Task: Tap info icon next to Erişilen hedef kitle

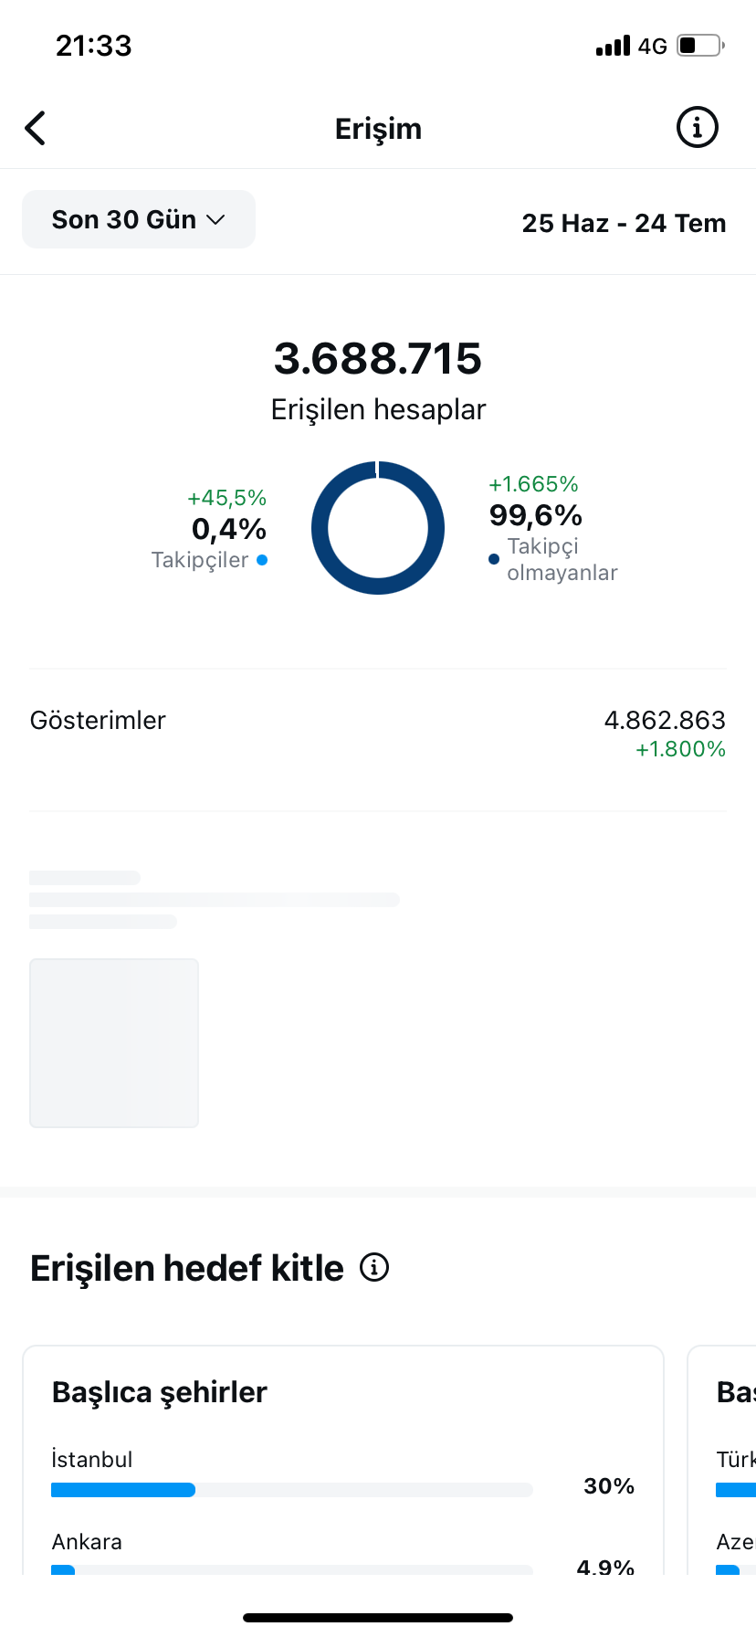Action: tap(374, 1267)
